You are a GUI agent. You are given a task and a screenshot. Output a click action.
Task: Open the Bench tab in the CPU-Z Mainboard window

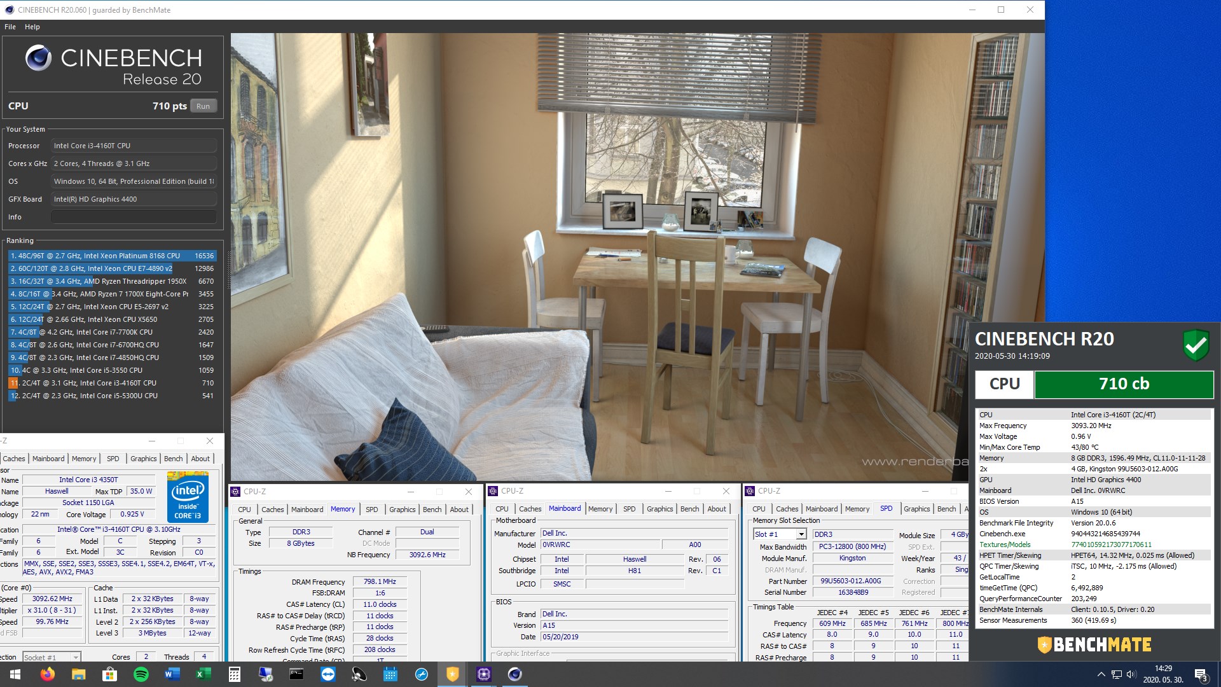[x=689, y=509]
